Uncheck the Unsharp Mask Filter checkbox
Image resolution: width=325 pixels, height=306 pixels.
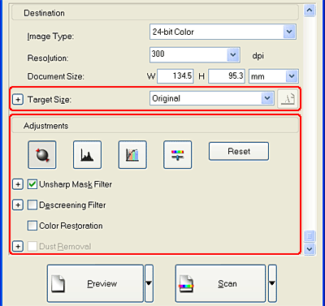32,184
